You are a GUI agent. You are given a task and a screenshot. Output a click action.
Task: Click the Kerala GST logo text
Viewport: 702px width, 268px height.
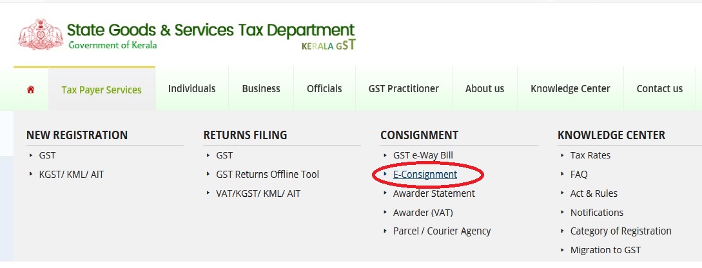(328, 46)
